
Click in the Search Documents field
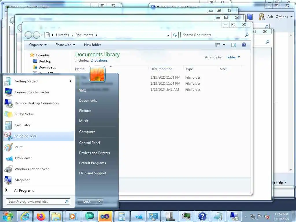(x=215, y=35)
